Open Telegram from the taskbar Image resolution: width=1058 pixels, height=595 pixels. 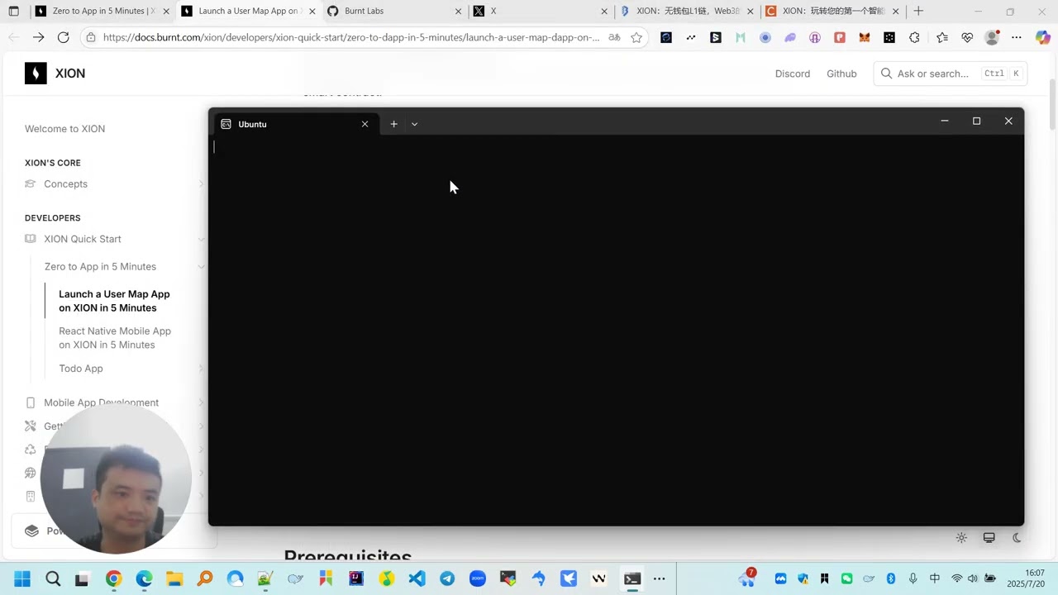(447, 578)
